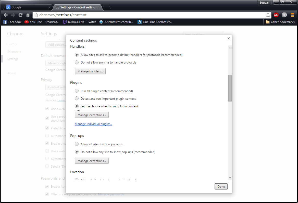298x203 pixels.
Task: Open the Manage individual plugins... link
Action: 93,124
